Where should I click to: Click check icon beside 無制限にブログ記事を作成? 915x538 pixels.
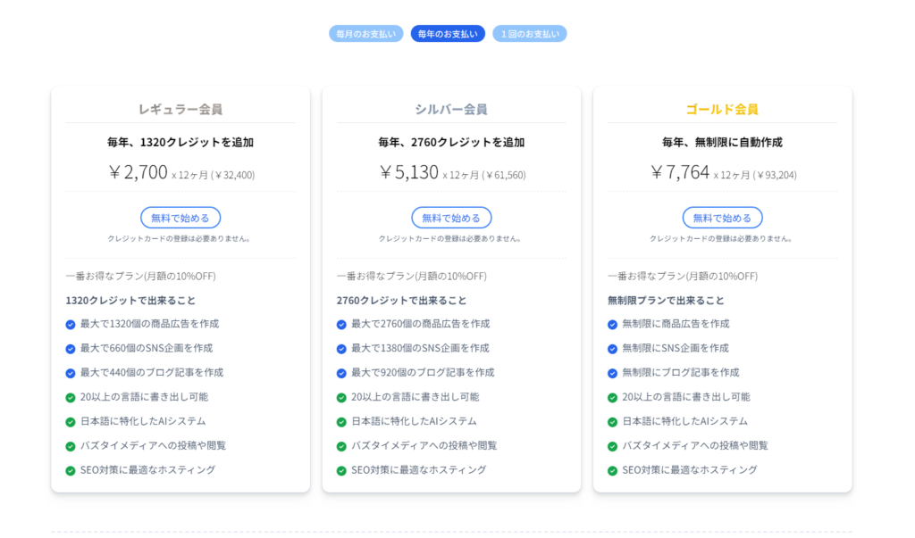coord(612,373)
